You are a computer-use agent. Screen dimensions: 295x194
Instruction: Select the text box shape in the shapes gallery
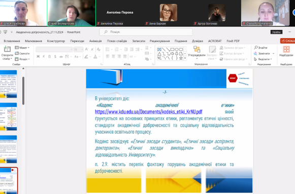(159, 49)
